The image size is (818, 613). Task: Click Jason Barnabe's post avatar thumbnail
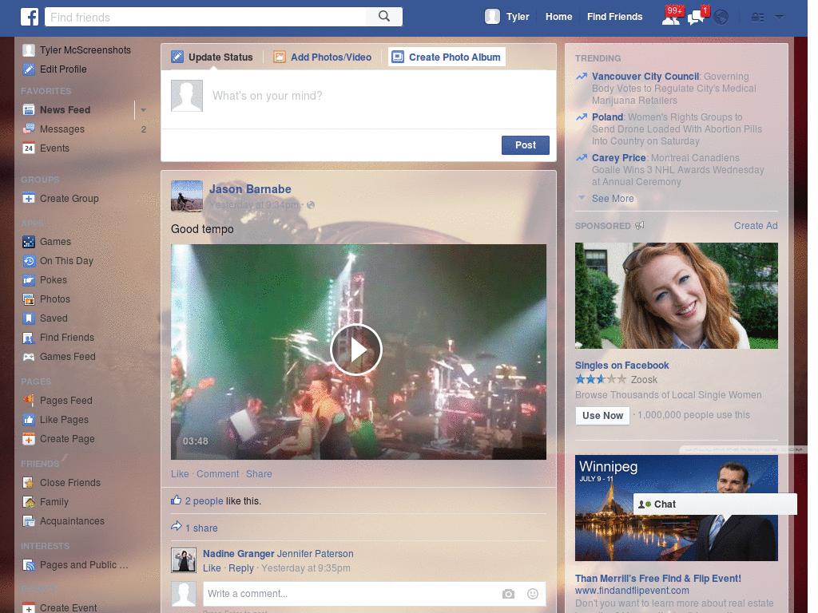[187, 196]
